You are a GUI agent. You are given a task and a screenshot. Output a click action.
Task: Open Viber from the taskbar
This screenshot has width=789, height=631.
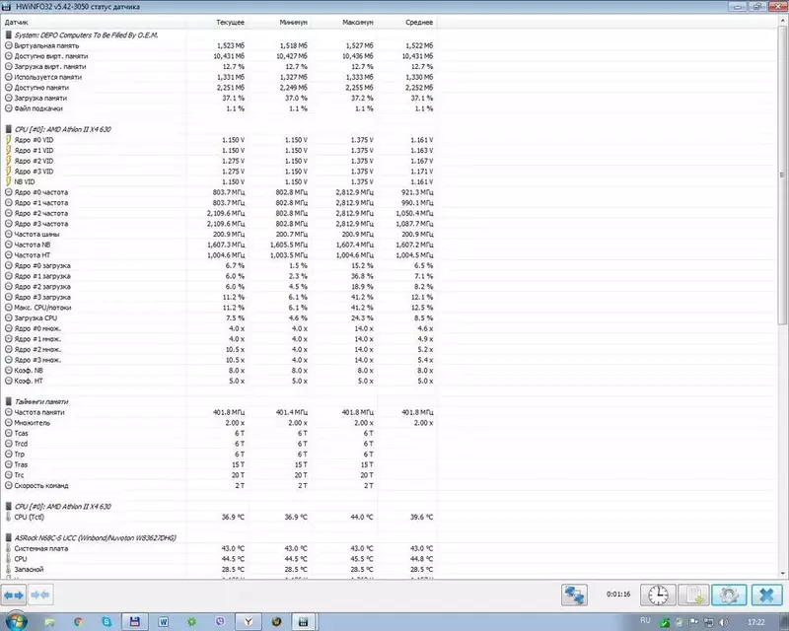click(220, 622)
